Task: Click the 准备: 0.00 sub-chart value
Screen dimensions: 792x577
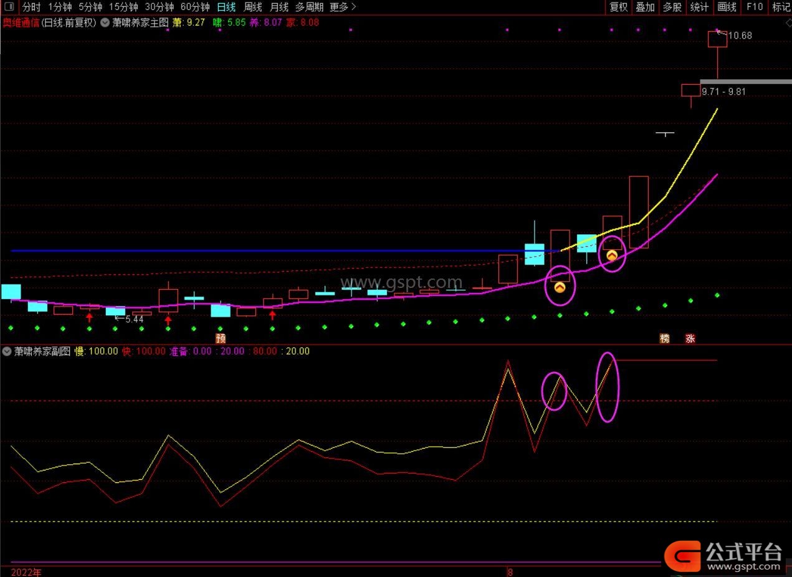Action: point(190,351)
